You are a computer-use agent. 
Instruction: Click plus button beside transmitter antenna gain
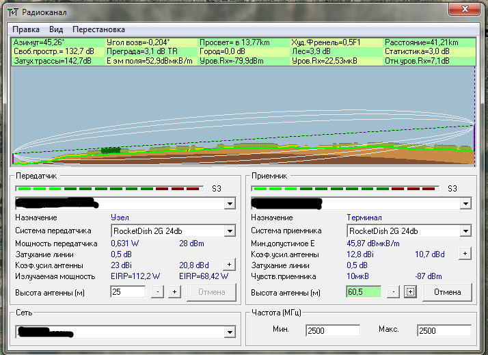(x=229, y=265)
